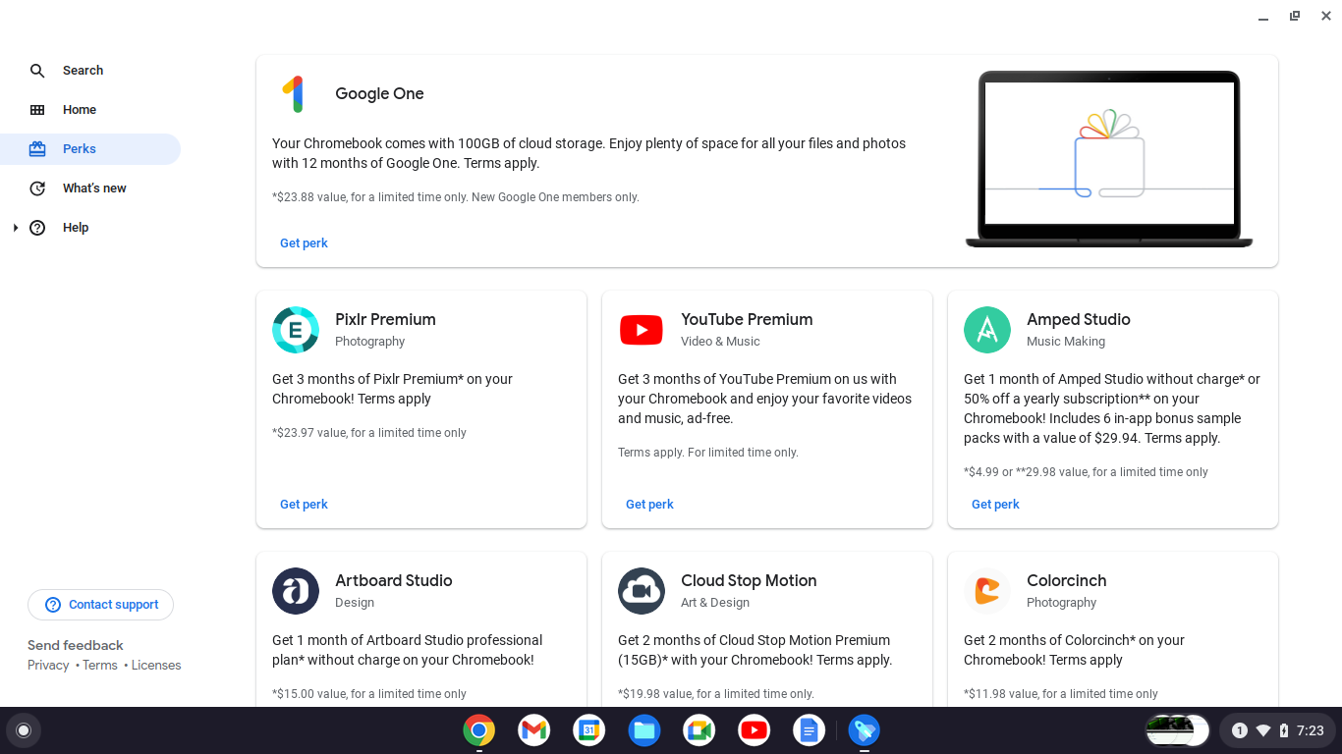Click the Photography label under Pixlr Premium
The height and width of the screenshot is (754, 1342).
click(370, 342)
